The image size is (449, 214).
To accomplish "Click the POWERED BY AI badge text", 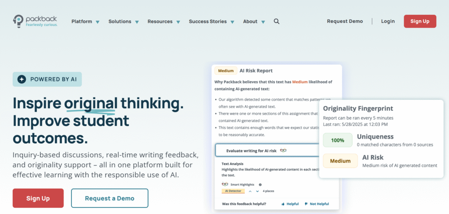I will click(53, 79).
